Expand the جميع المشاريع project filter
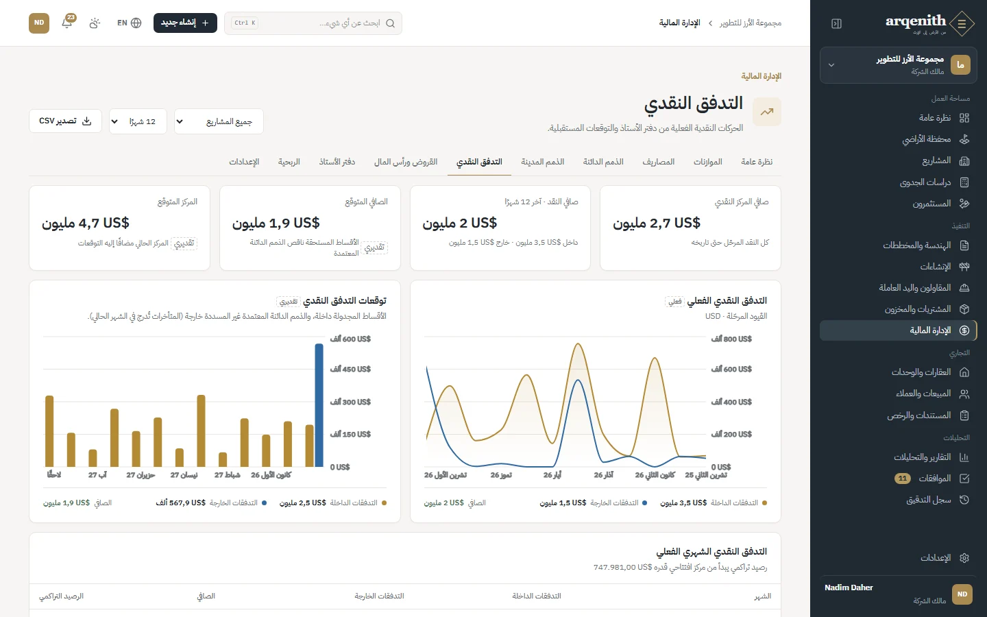This screenshot has width=987, height=617. point(219,121)
